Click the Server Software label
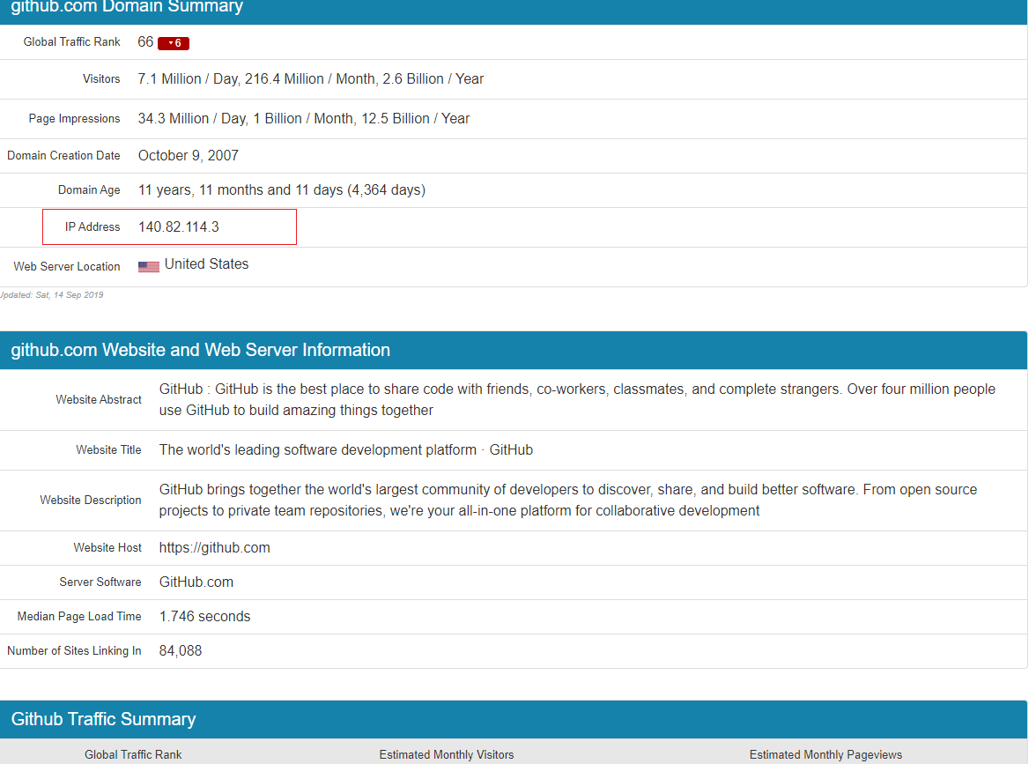 click(100, 582)
